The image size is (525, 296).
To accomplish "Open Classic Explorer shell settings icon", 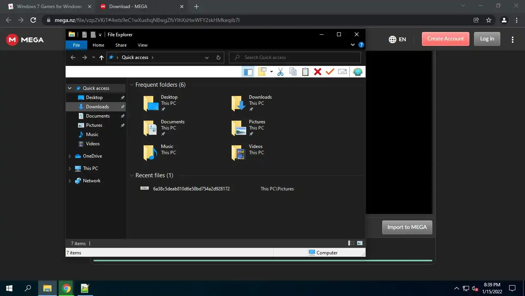I will [x=358, y=72].
